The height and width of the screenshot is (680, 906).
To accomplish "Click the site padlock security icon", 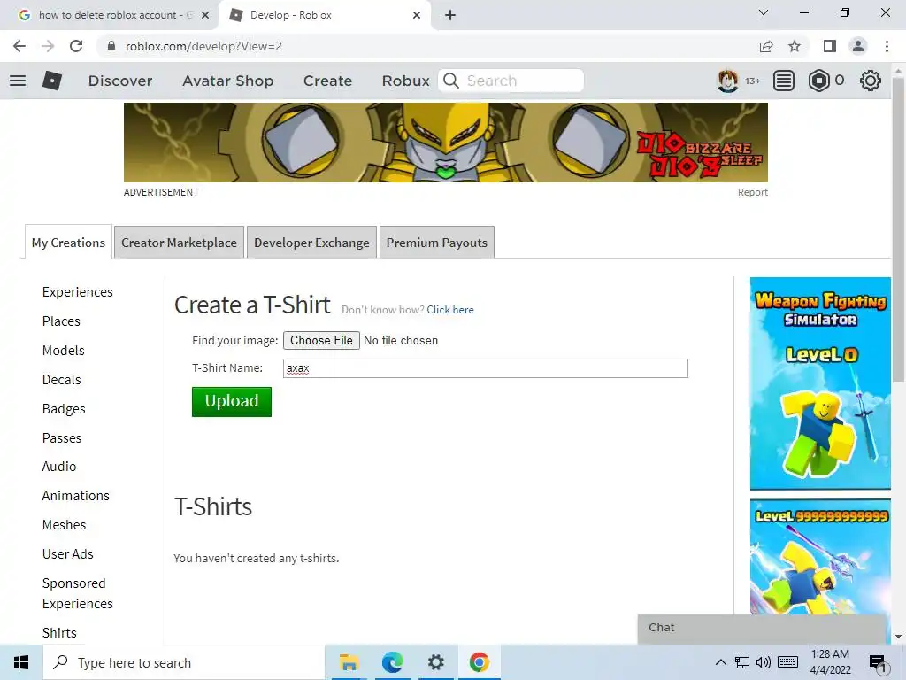I will click(x=112, y=46).
